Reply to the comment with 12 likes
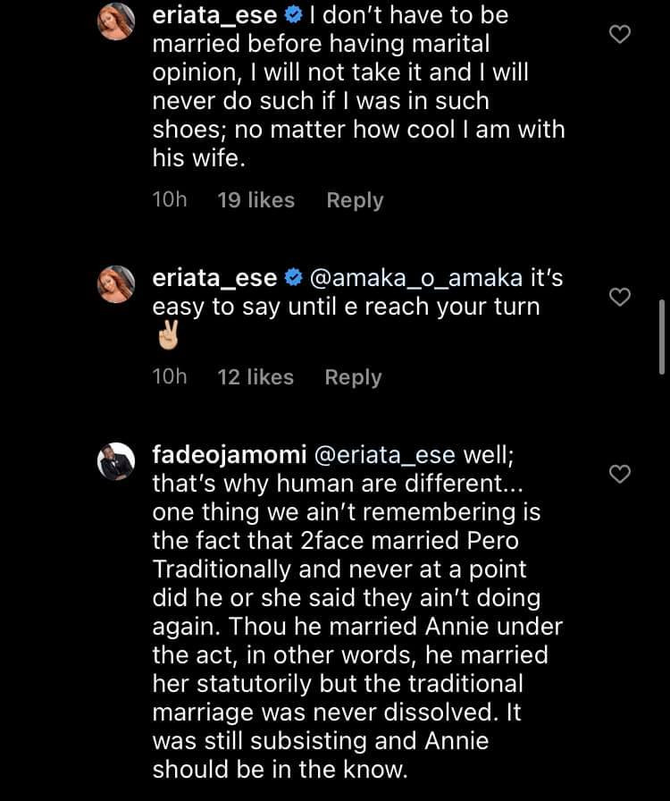670x801 pixels. pyautogui.click(x=353, y=377)
